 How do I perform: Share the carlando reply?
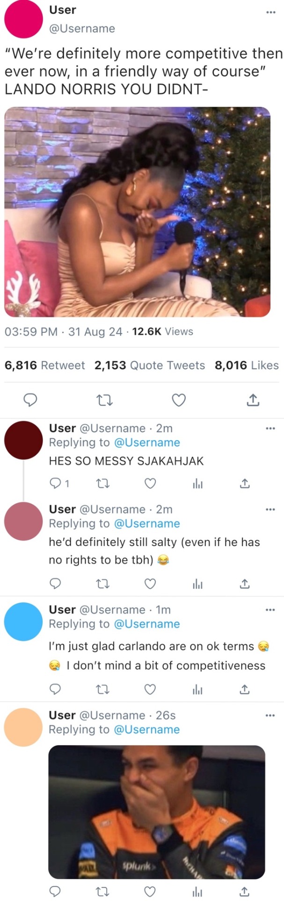click(245, 689)
